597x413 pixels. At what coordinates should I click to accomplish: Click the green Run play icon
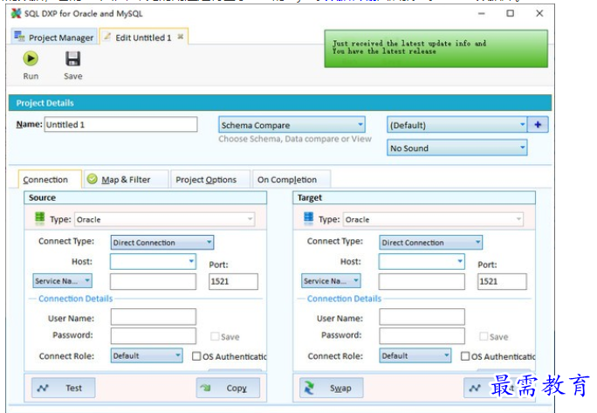[x=31, y=59]
